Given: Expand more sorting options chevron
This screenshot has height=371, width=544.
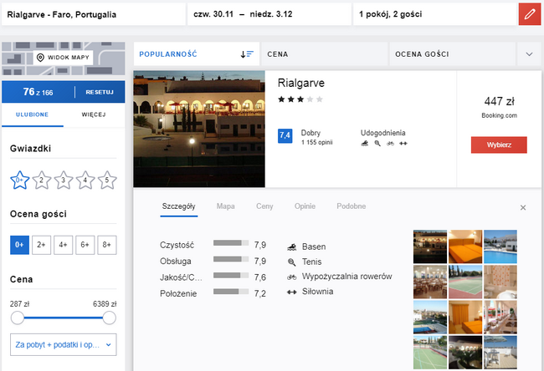Looking at the screenshot, I should point(529,54).
